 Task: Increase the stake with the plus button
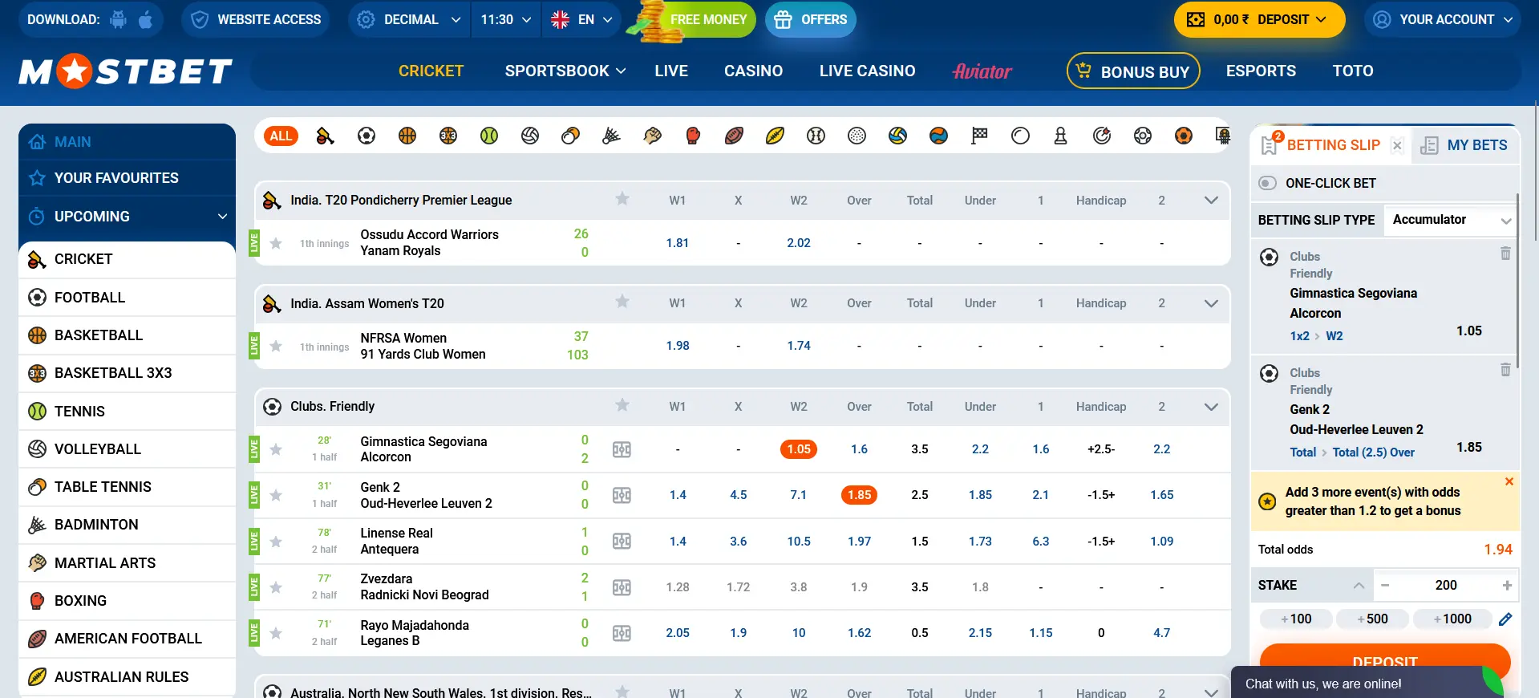[x=1507, y=586]
